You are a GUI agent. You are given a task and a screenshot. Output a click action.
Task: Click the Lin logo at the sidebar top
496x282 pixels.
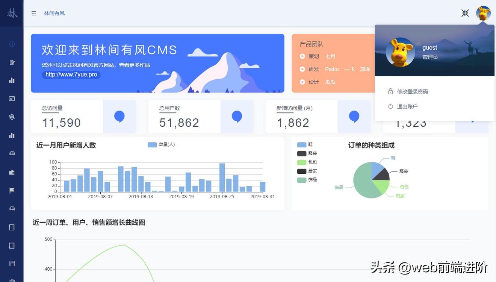[12, 13]
